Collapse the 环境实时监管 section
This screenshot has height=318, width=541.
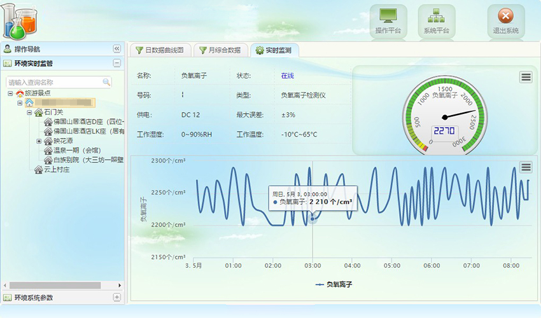tap(116, 63)
